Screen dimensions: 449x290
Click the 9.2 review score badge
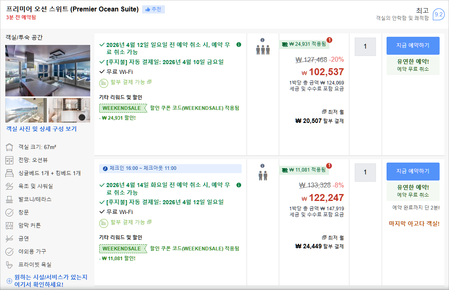tap(439, 14)
